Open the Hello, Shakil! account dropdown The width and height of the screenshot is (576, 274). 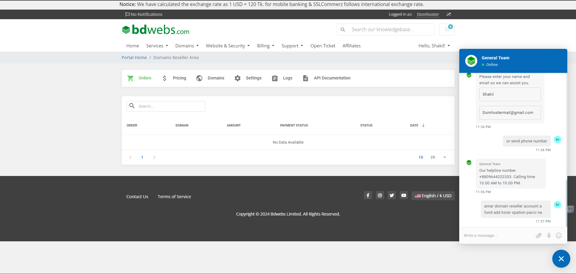(x=434, y=46)
